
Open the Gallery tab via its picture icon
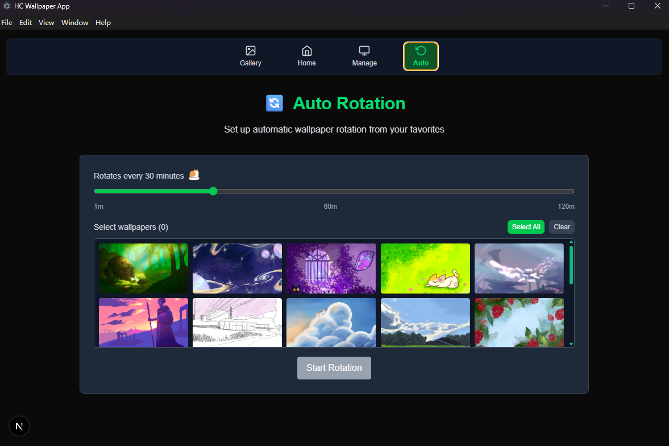(250, 50)
